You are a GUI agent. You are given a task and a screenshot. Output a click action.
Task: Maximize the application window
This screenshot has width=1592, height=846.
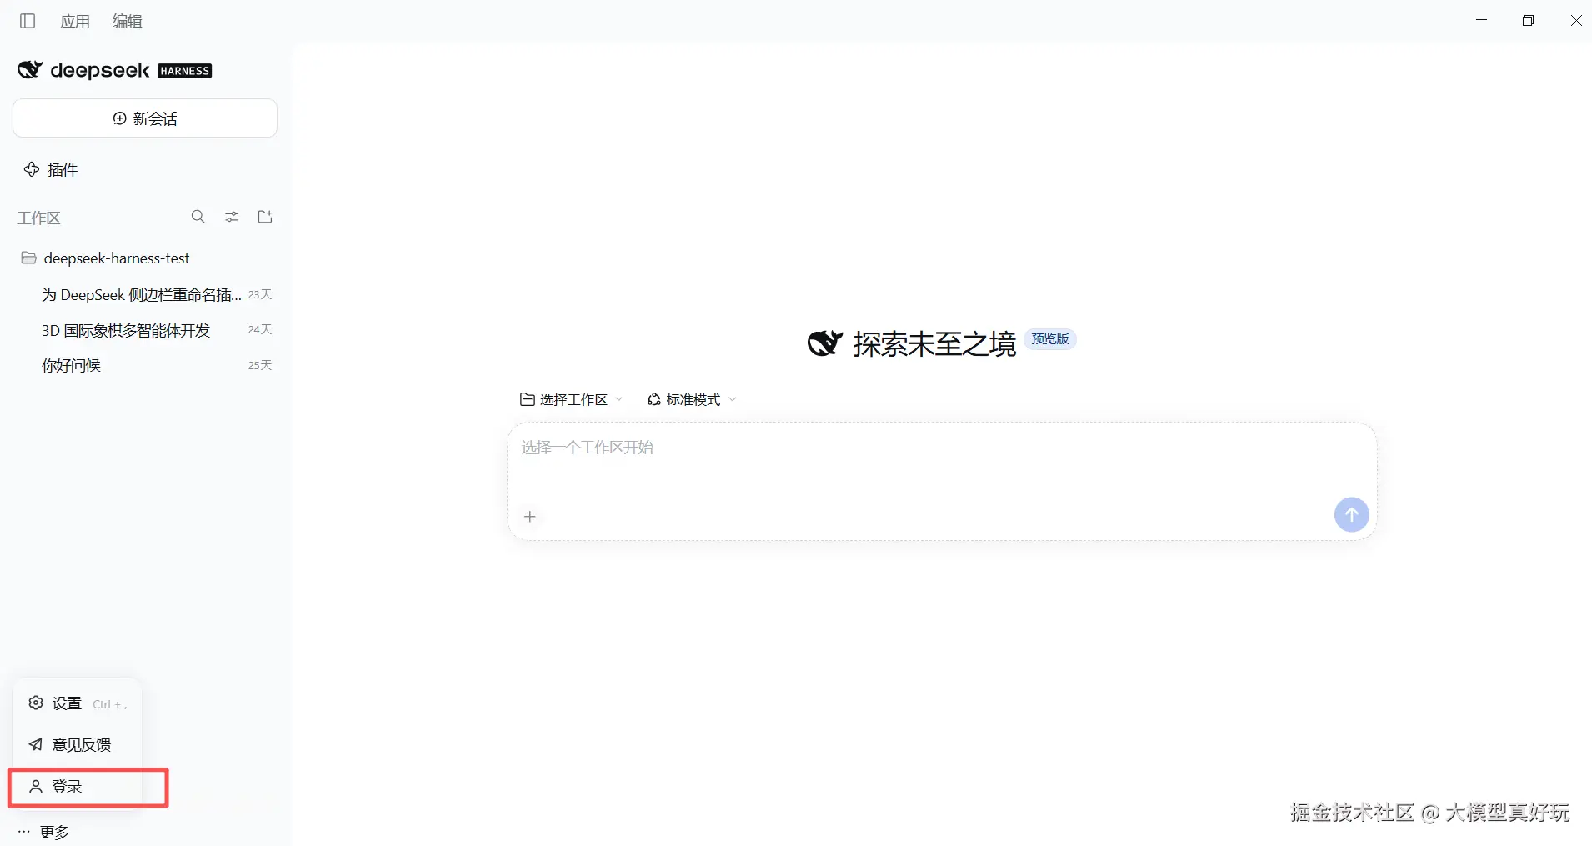(1528, 20)
